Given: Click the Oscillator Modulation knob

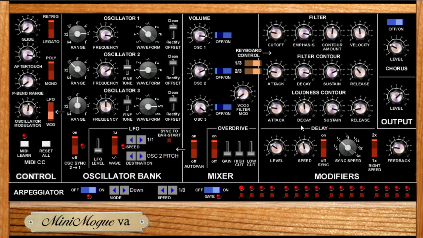Looking at the screenshot, I should (27, 110).
